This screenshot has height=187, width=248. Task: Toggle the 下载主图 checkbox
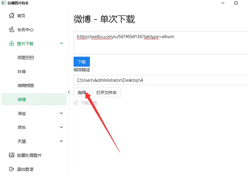76,103
